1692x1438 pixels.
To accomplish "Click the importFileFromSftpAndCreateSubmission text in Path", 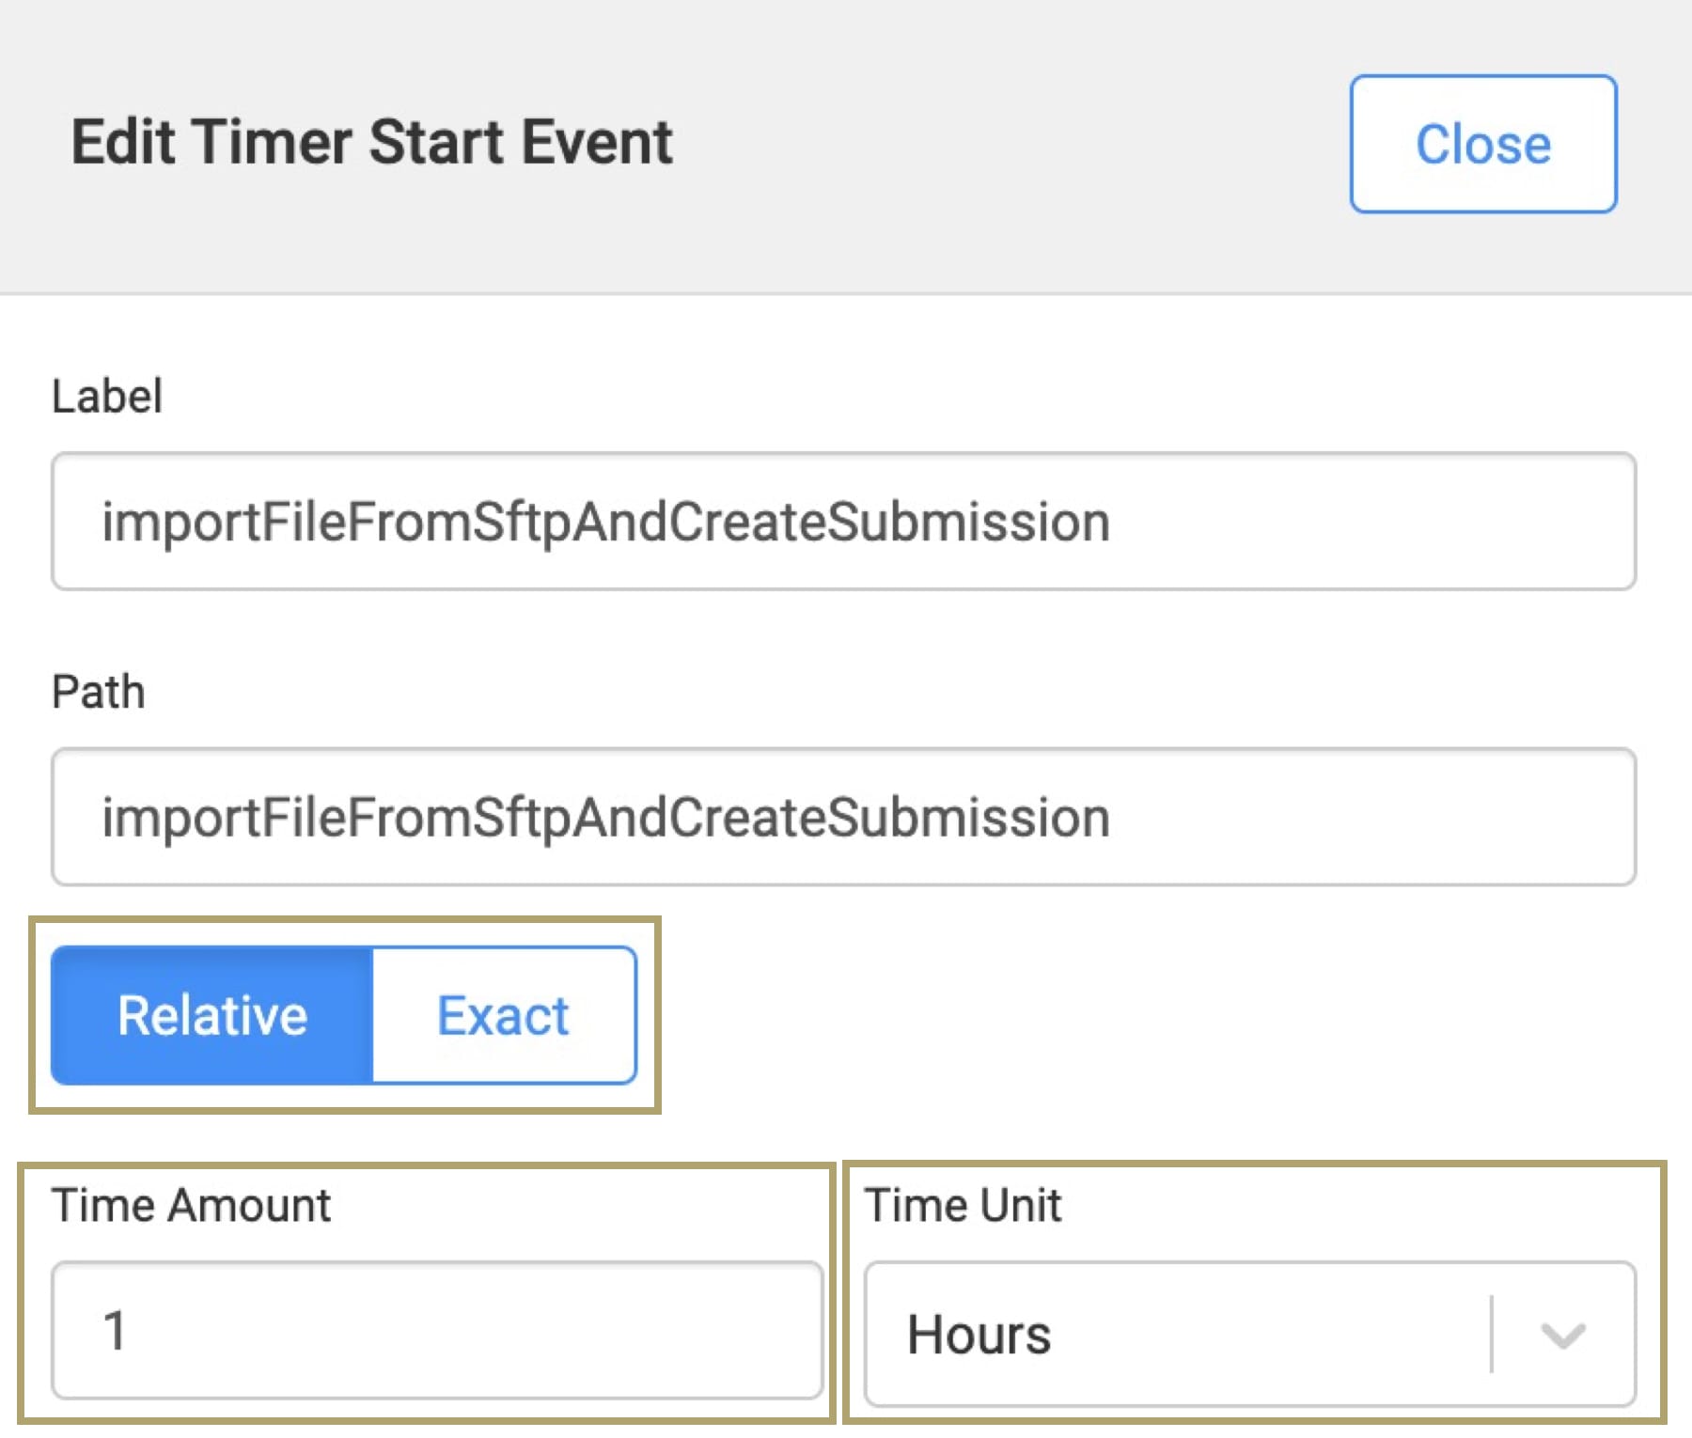I will point(606,817).
